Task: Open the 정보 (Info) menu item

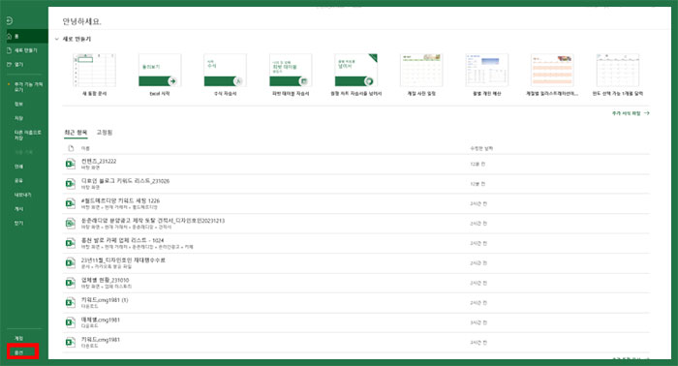Action: (18, 105)
